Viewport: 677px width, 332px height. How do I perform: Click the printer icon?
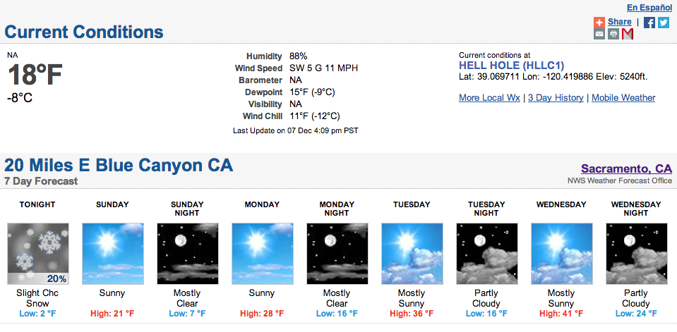point(613,34)
